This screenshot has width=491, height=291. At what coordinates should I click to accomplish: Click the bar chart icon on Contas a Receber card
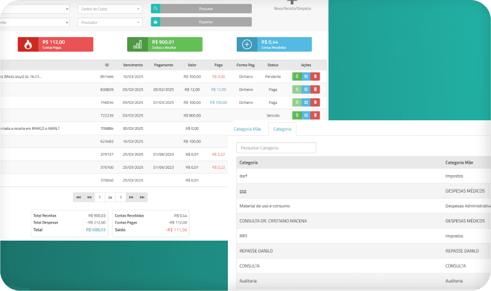[137, 45]
